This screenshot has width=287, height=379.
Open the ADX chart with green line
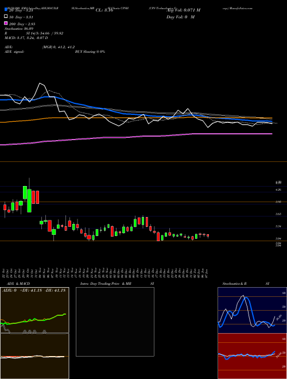click(x=34, y=310)
